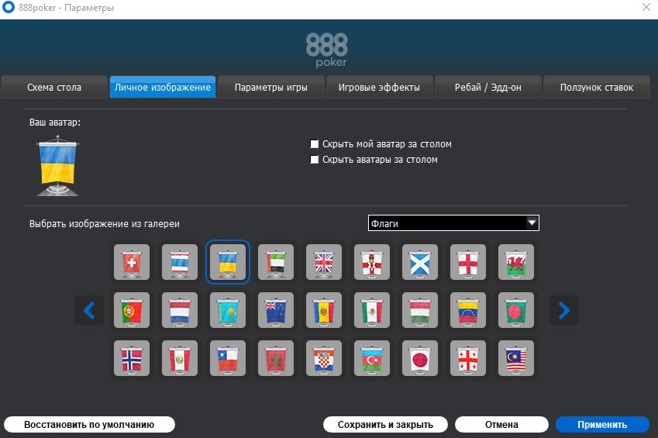The width and height of the screenshot is (658, 438).
Task: Open the 'Флаги' gallery category dropdown
Action: pos(453,223)
